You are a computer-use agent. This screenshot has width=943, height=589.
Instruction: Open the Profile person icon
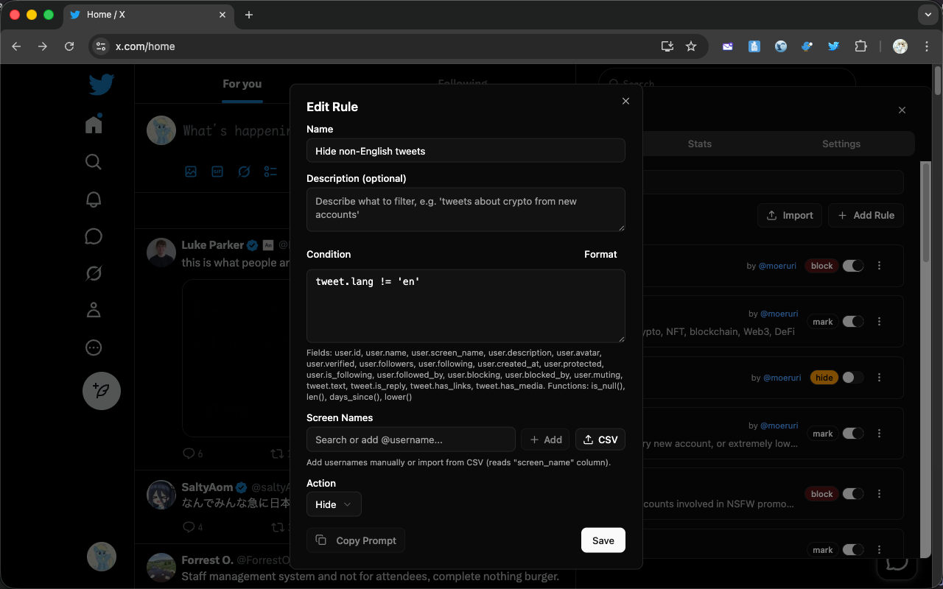pyautogui.click(x=94, y=310)
